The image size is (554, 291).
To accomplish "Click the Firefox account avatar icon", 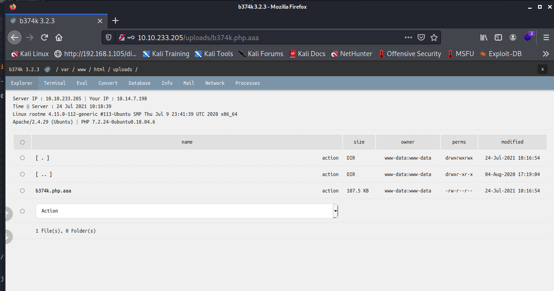I will [x=513, y=37].
